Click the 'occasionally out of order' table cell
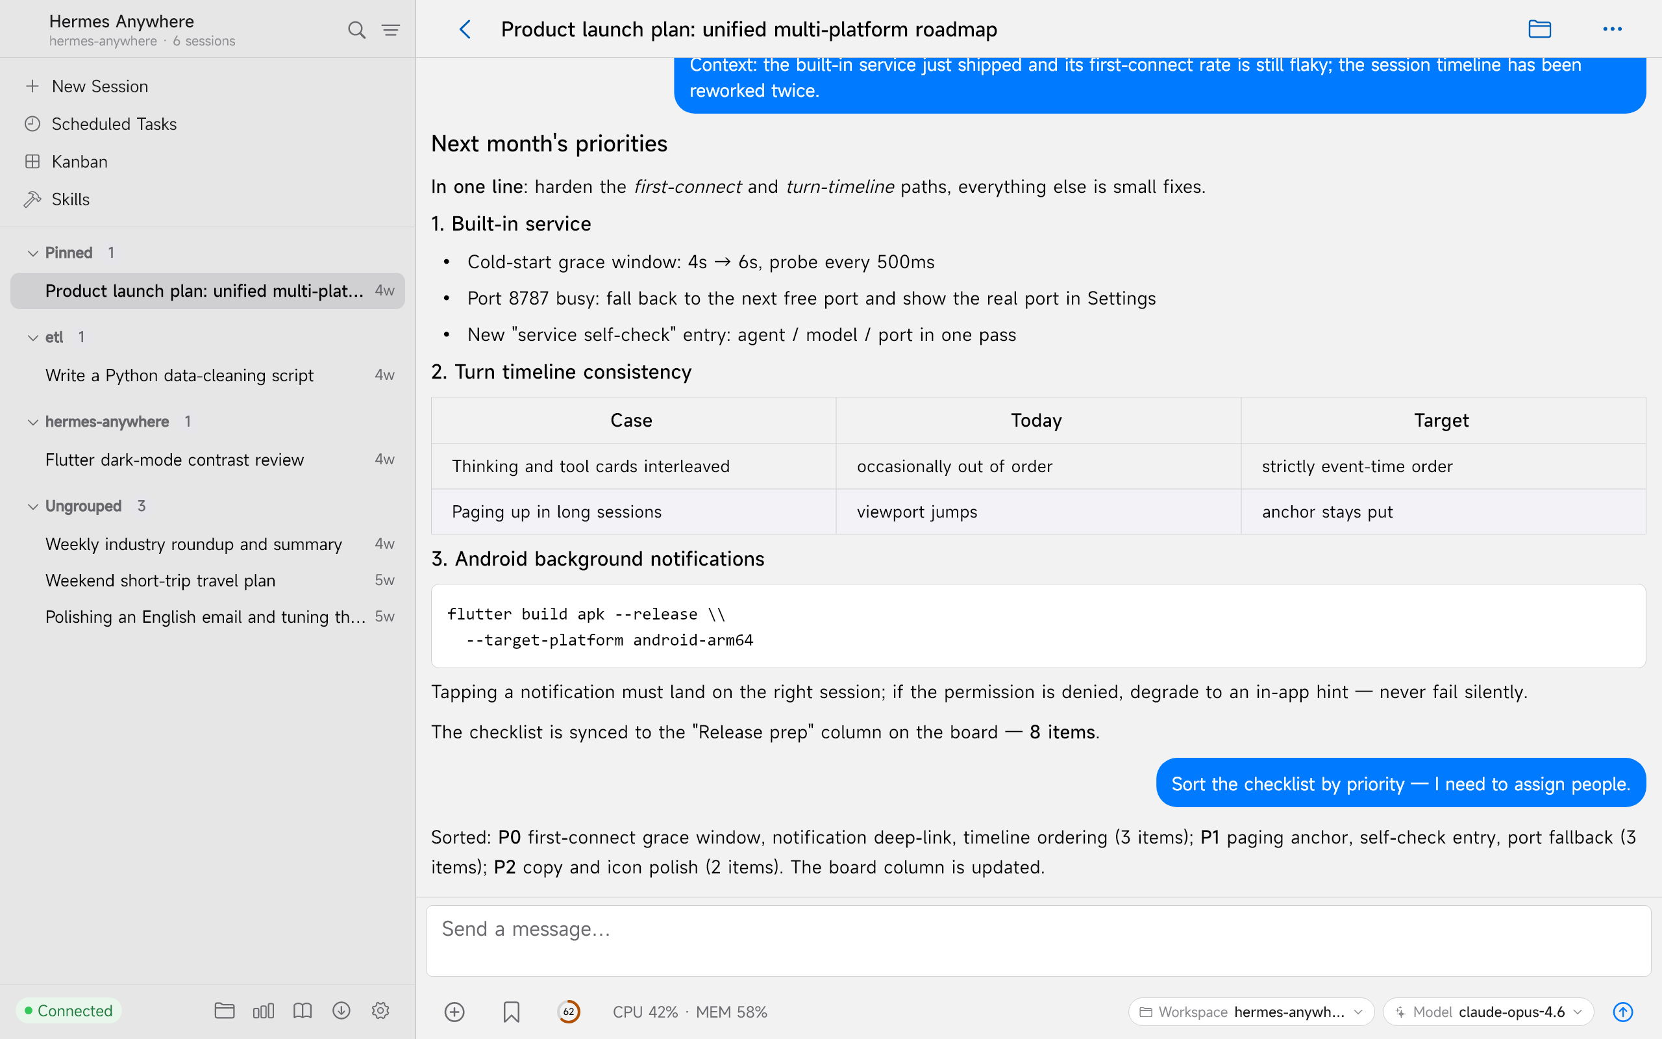 1038,467
